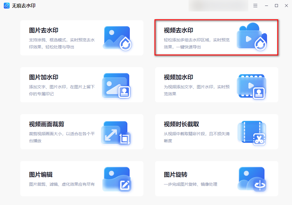Open the 视频时长截取 heading

point(181,124)
